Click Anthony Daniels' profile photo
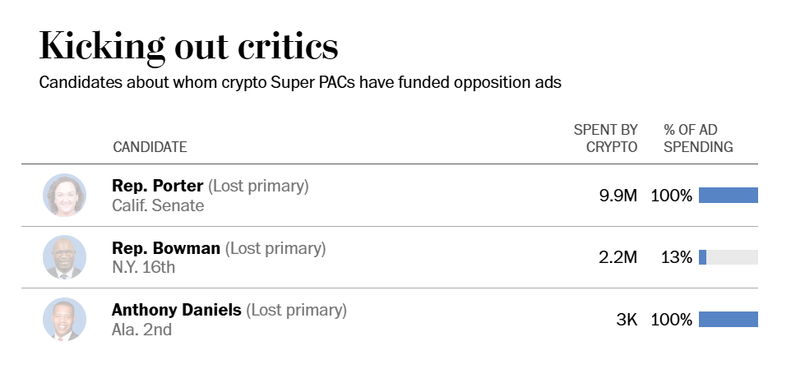 coord(64,319)
